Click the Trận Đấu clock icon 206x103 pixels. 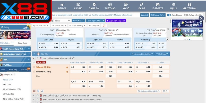[x=38, y=54]
